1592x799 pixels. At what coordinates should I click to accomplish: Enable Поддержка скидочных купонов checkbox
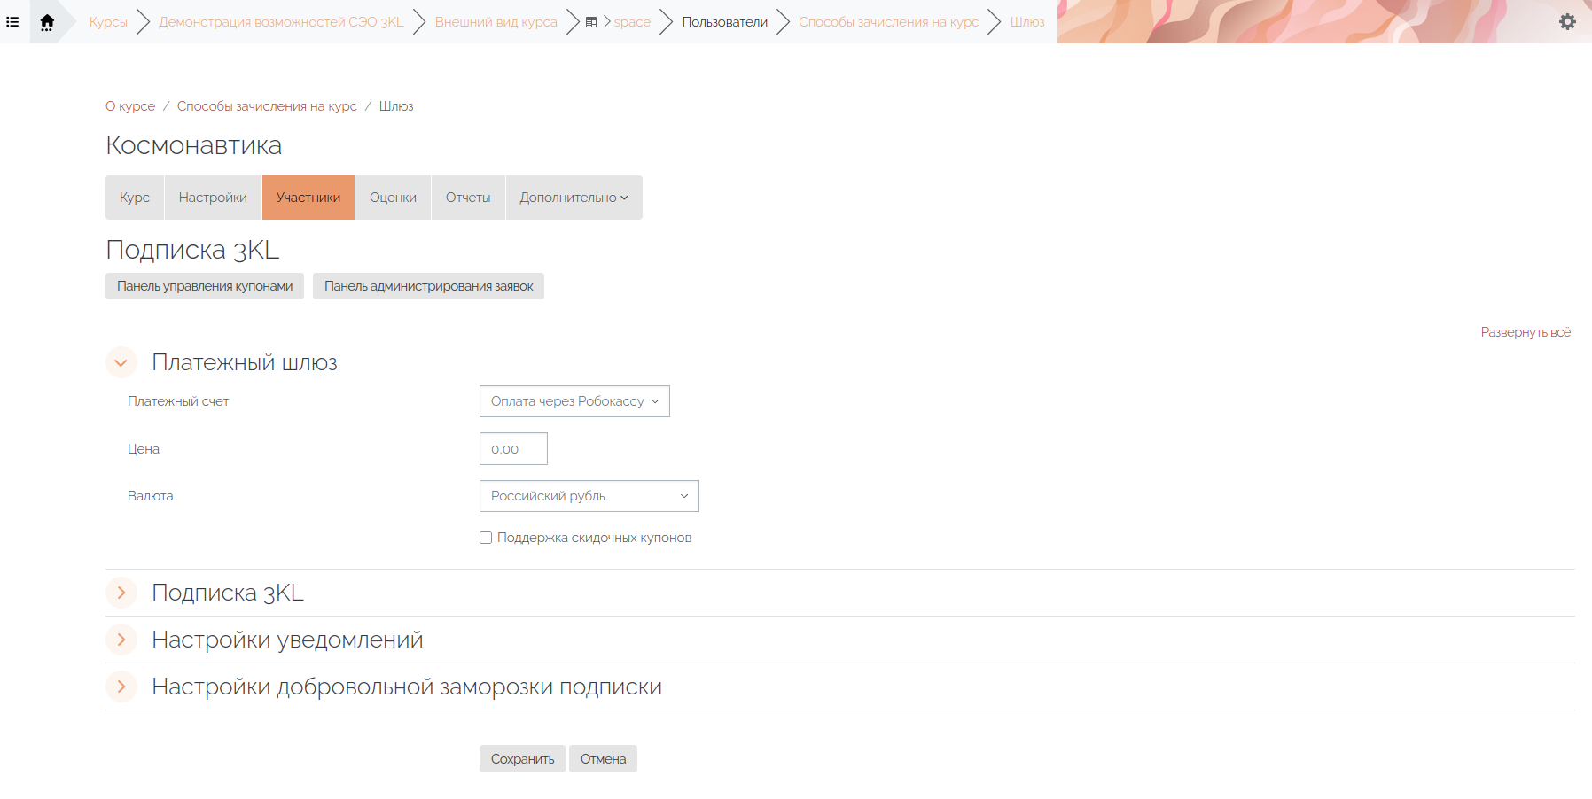[486, 538]
